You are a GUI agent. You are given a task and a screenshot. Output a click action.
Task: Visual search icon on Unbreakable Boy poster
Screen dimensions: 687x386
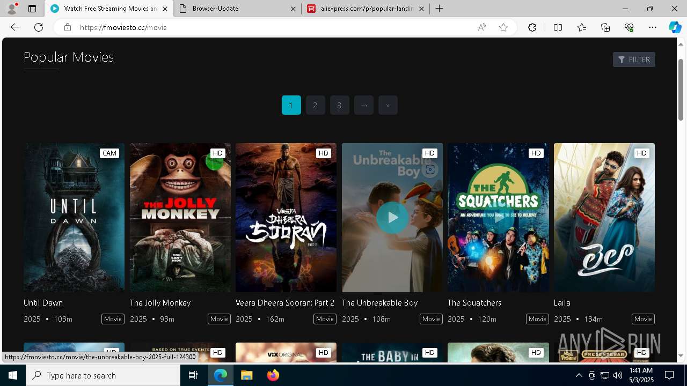tap(429, 170)
